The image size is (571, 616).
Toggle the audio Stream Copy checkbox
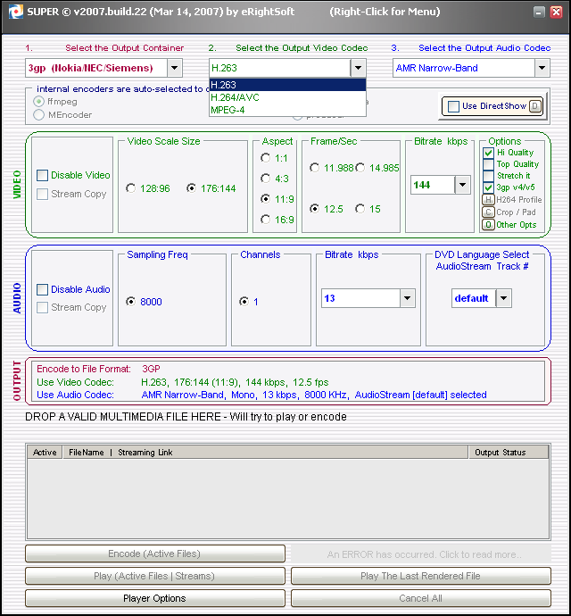click(43, 307)
